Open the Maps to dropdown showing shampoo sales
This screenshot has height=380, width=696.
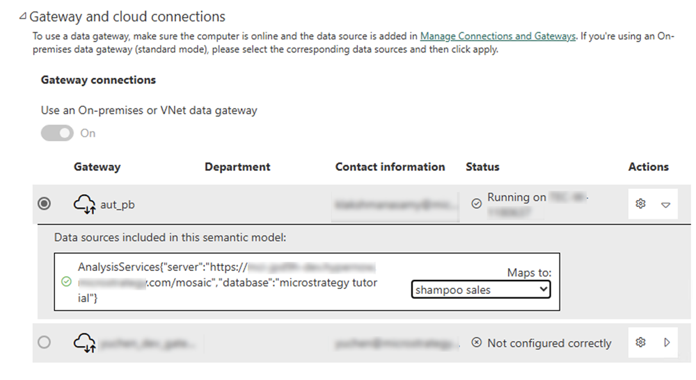point(481,290)
